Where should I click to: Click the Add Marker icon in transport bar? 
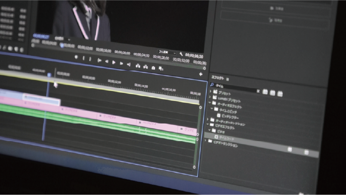coord(76,58)
